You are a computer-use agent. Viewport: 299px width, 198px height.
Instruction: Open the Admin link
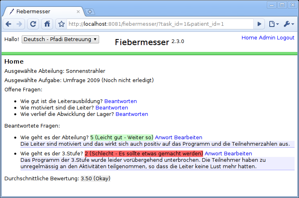pos(267,37)
